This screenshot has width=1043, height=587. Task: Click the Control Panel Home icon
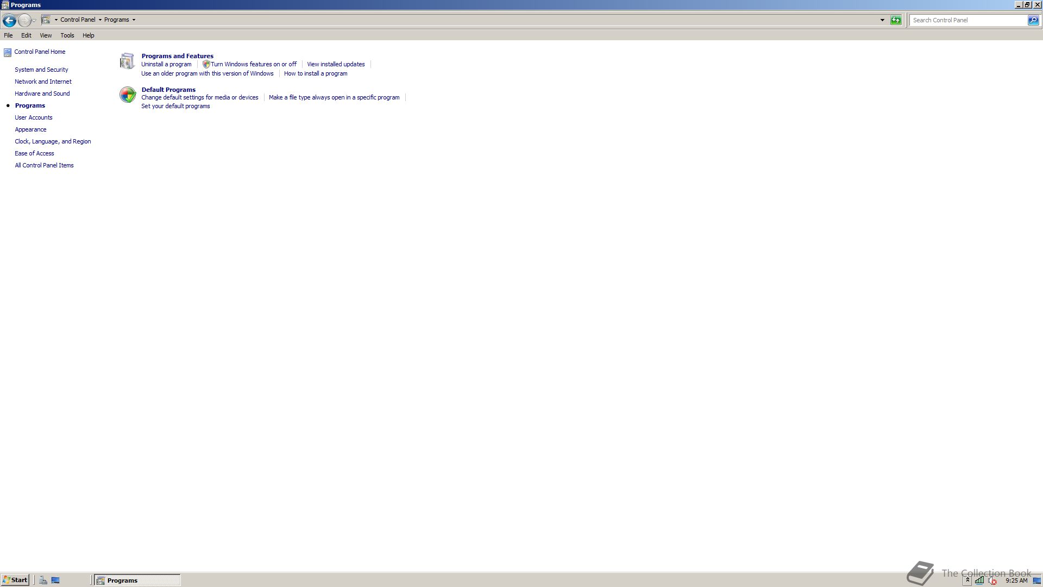pos(8,52)
